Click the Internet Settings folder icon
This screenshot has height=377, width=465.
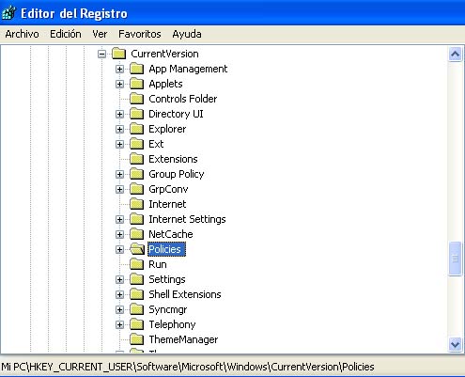(x=137, y=219)
